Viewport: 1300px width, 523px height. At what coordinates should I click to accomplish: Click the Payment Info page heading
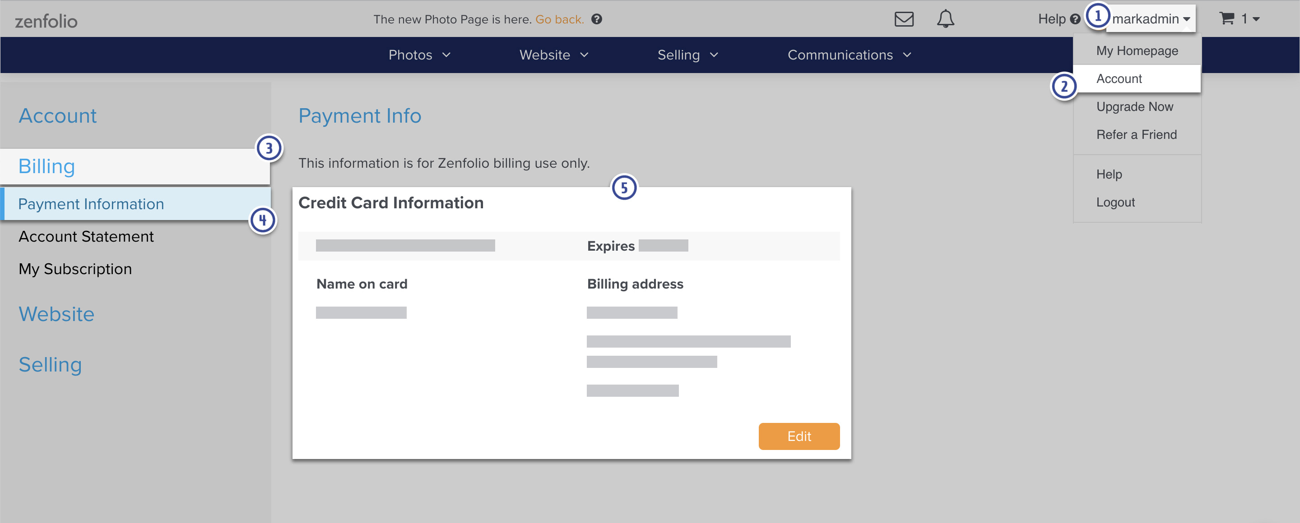[359, 116]
